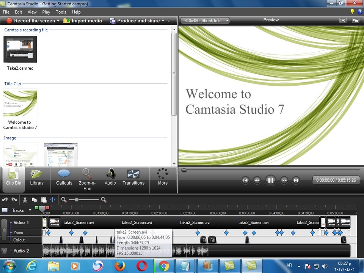Image resolution: width=364 pixels, height=273 pixels.
Task: Open the 640x480 Shrink to fit dropdown
Action: click(x=205, y=20)
